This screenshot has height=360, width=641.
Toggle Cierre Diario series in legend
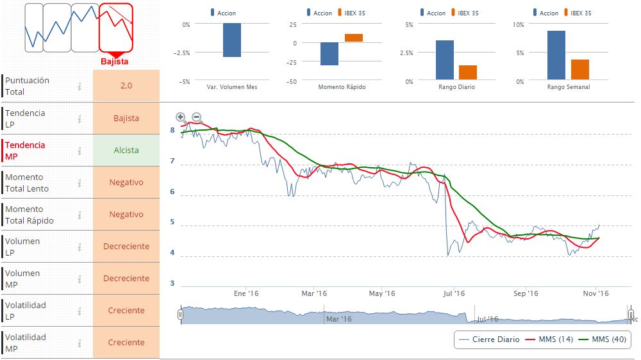click(x=489, y=339)
